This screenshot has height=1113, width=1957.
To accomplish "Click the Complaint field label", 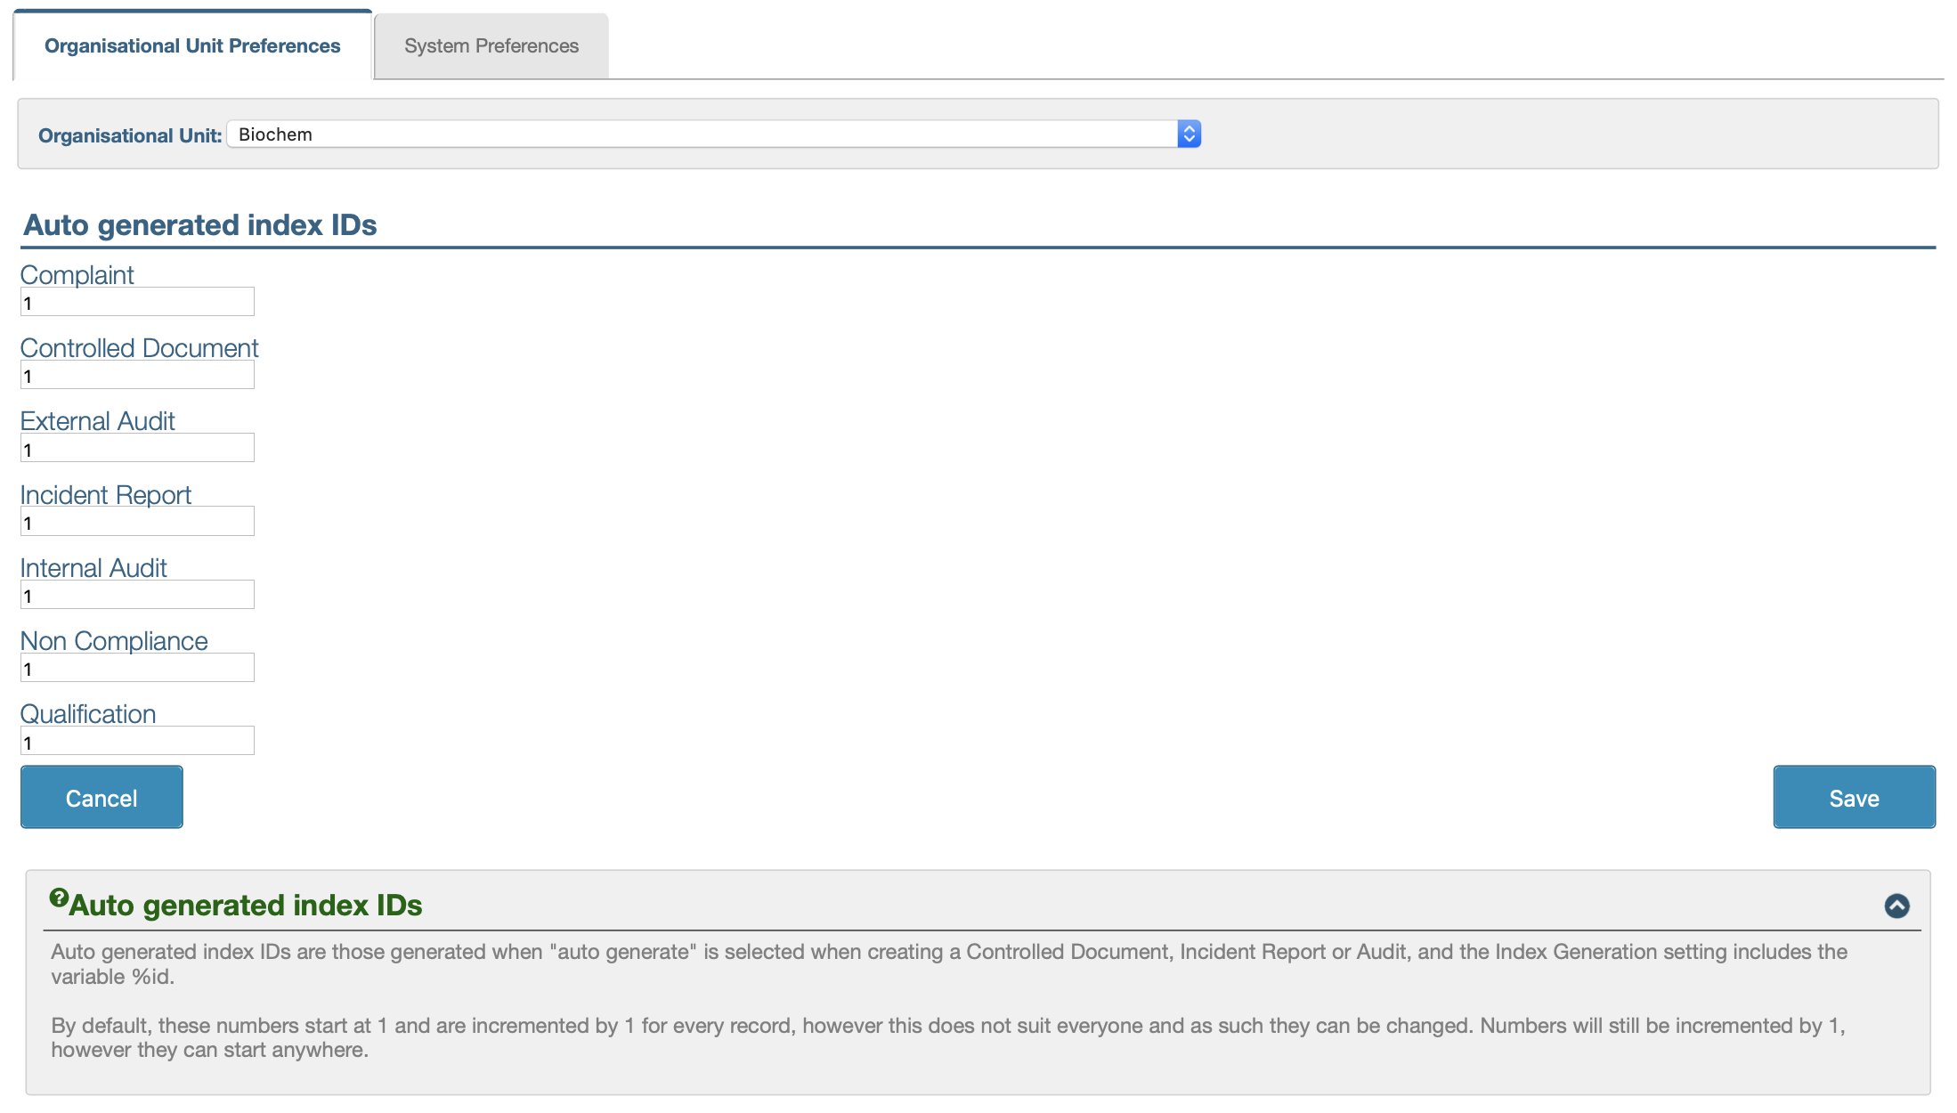I will pos(77,275).
